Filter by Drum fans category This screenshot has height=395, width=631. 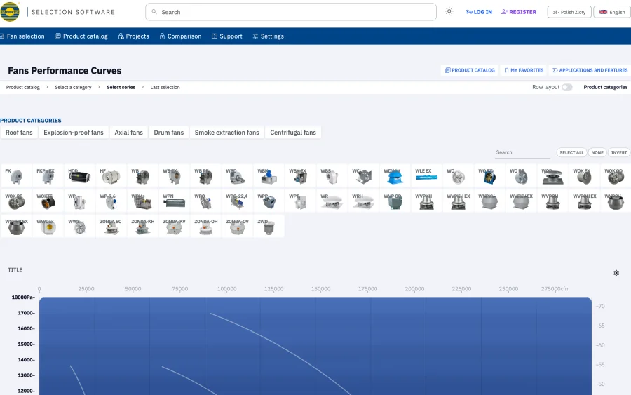coord(168,133)
